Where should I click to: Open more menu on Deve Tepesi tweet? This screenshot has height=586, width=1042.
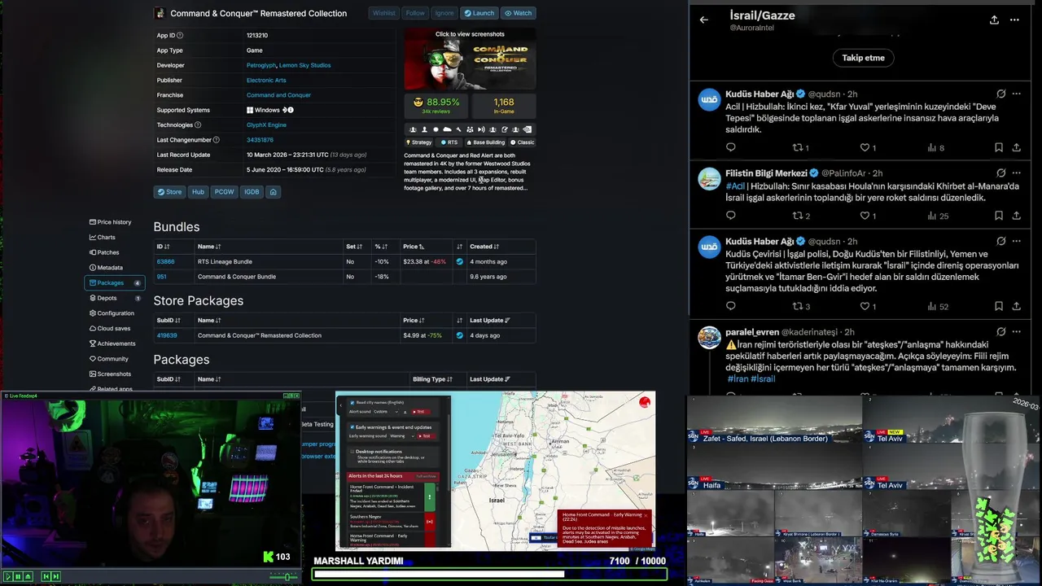[x=1016, y=94]
